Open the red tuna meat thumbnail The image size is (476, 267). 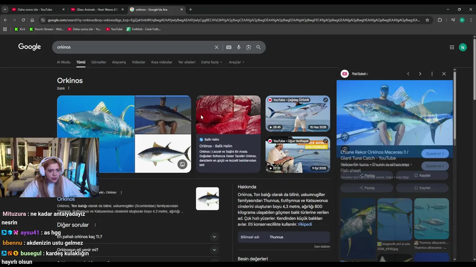(228, 115)
